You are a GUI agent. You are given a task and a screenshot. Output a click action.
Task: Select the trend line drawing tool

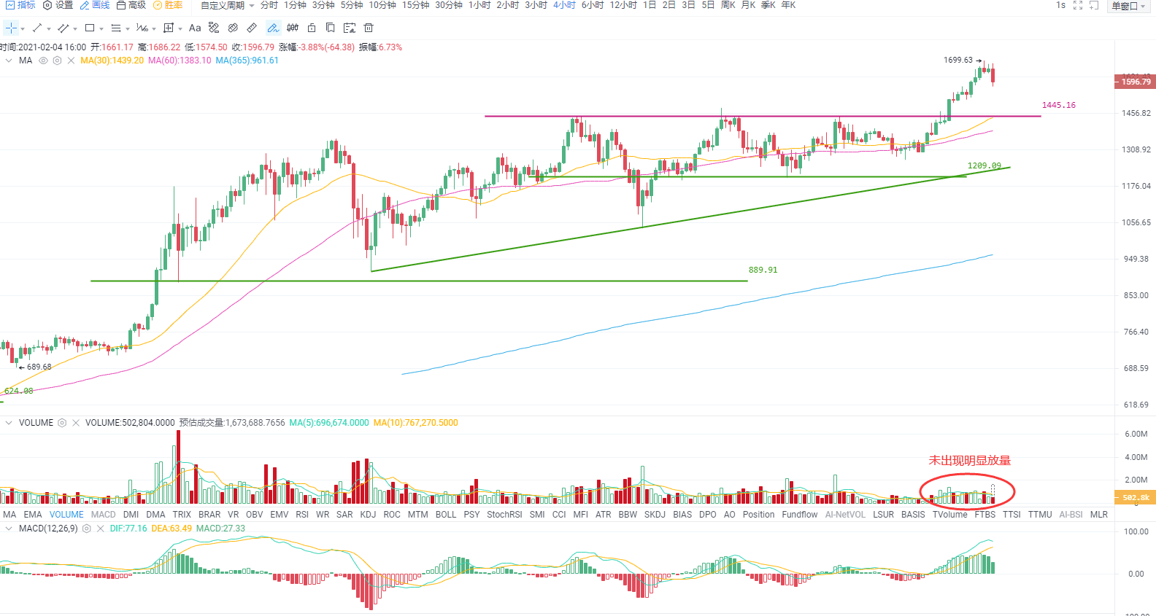(37, 28)
